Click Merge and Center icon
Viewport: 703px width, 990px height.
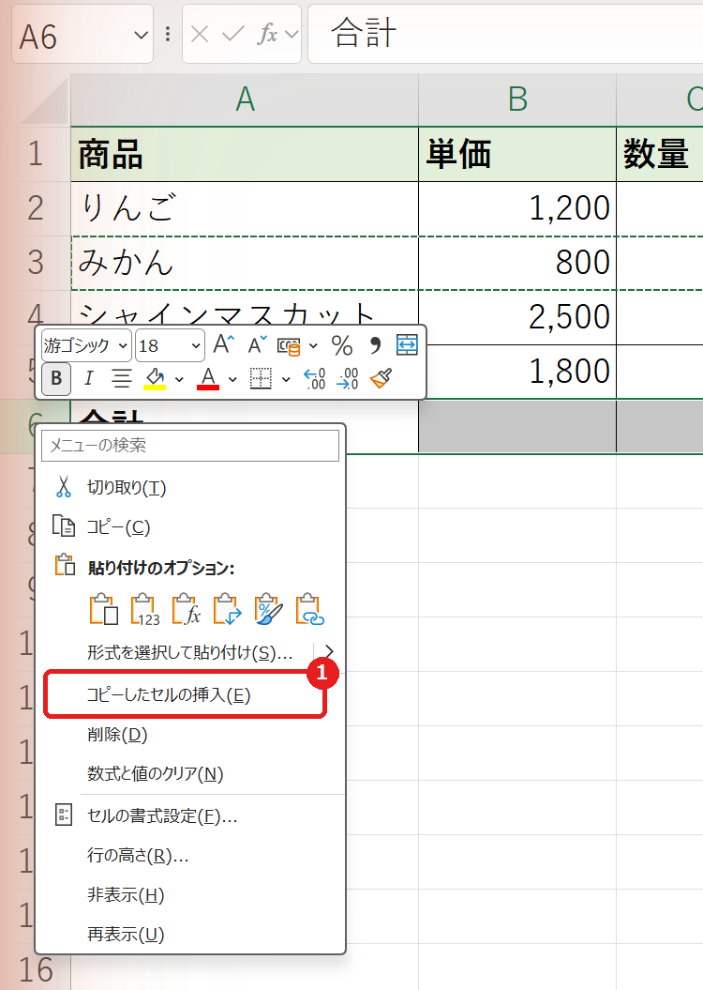click(x=407, y=344)
